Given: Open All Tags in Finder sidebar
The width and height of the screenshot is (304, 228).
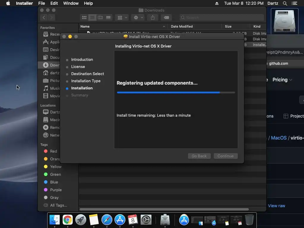Looking at the screenshot, I should click(56, 205).
